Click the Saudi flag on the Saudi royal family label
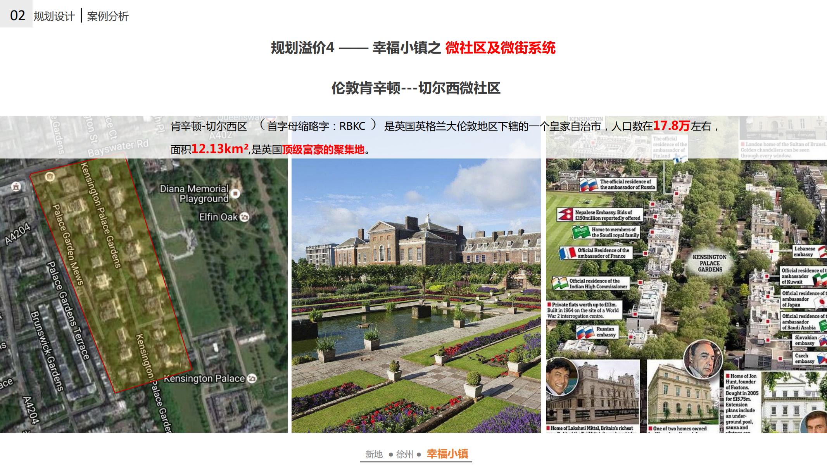This screenshot has width=827, height=465. point(581,232)
